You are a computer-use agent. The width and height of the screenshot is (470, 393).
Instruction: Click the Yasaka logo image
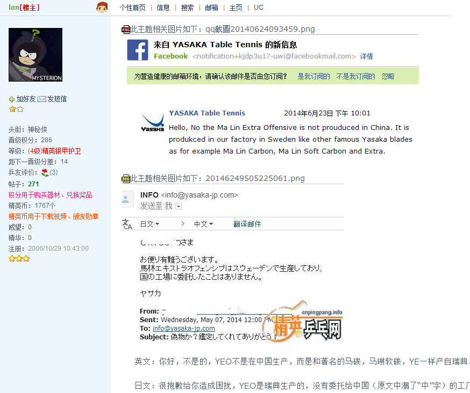click(153, 122)
